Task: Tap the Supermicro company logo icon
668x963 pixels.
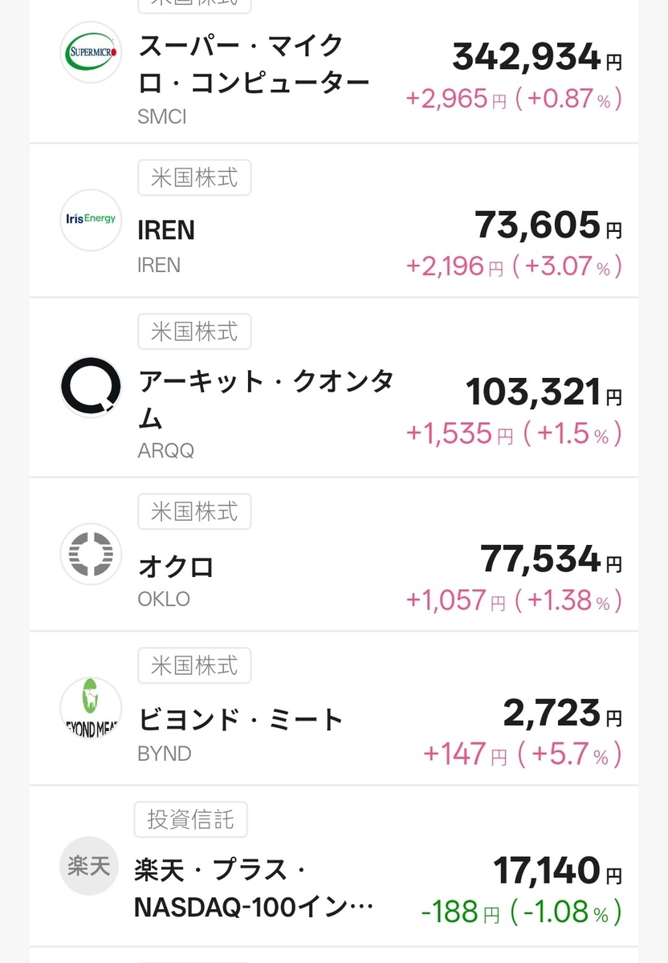Action: (91, 51)
